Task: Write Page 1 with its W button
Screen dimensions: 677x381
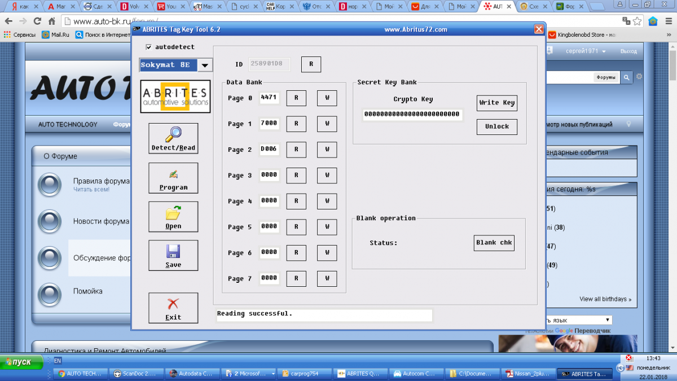Action: 327,124
